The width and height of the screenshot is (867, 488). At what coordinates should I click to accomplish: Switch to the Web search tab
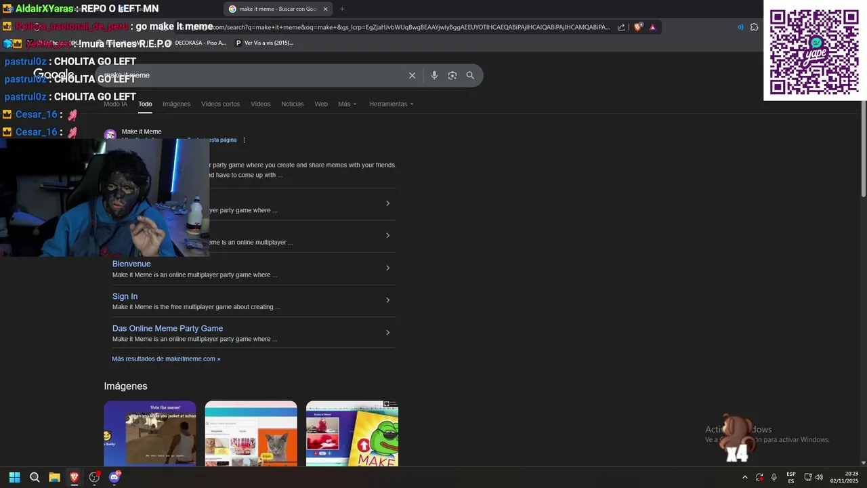pos(321,104)
